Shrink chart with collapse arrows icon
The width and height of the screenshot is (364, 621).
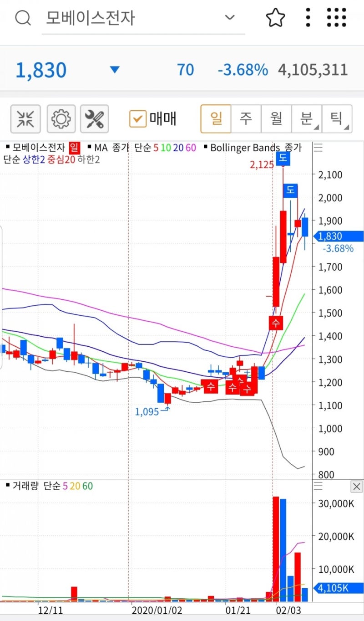(26, 119)
